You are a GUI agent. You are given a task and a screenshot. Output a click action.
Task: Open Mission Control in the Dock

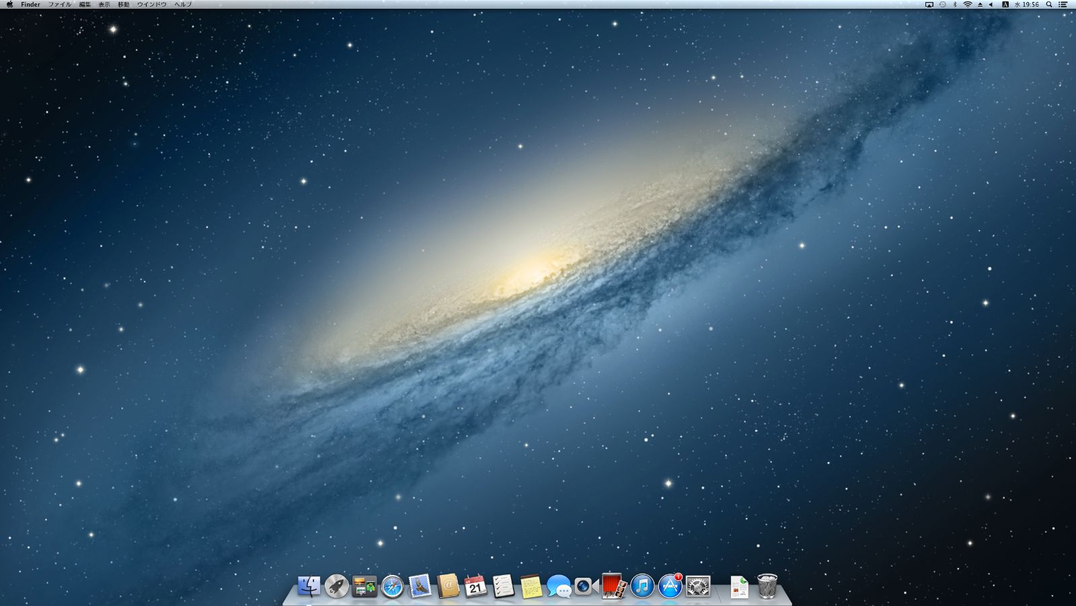tap(364, 586)
